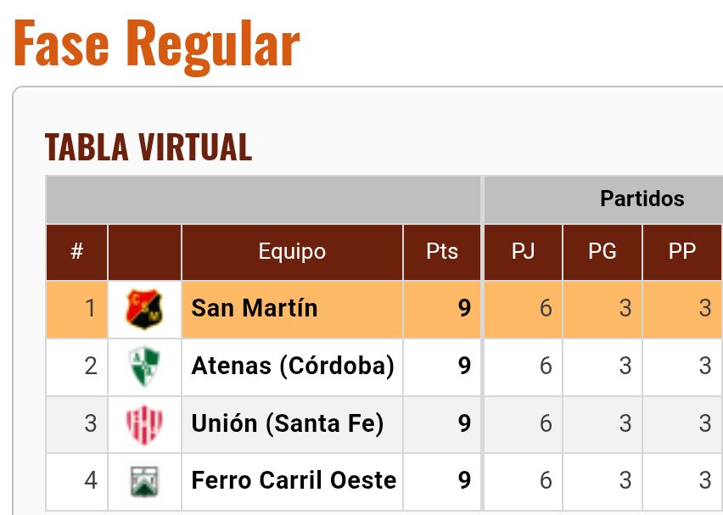Click the TABLA VIRTUAL section title

point(149,148)
